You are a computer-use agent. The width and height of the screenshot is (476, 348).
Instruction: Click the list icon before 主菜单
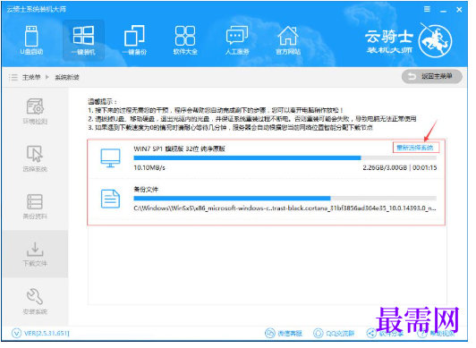[x=13, y=77]
